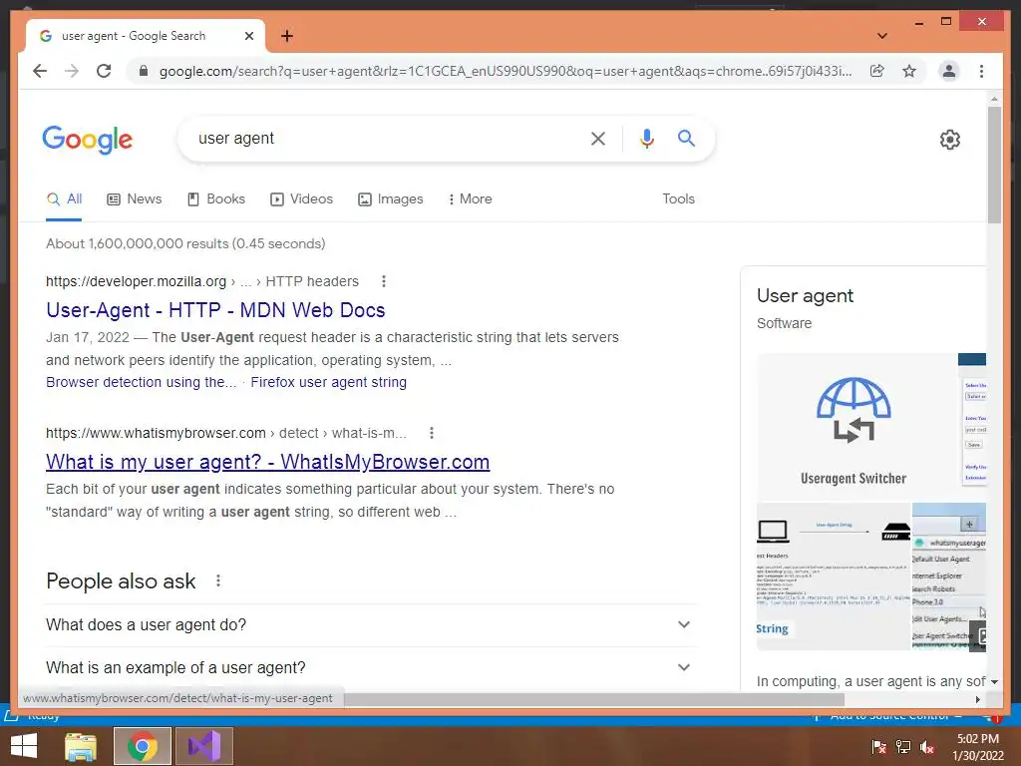Viewport: 1021px width, 766px height.
Task: Click the network tray icon
Action: coord(903,747)
